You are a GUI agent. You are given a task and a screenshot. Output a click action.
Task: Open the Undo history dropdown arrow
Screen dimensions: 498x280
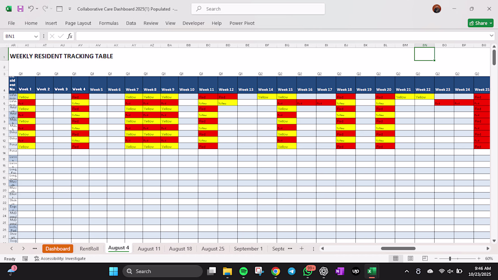[x=37, y=9]
